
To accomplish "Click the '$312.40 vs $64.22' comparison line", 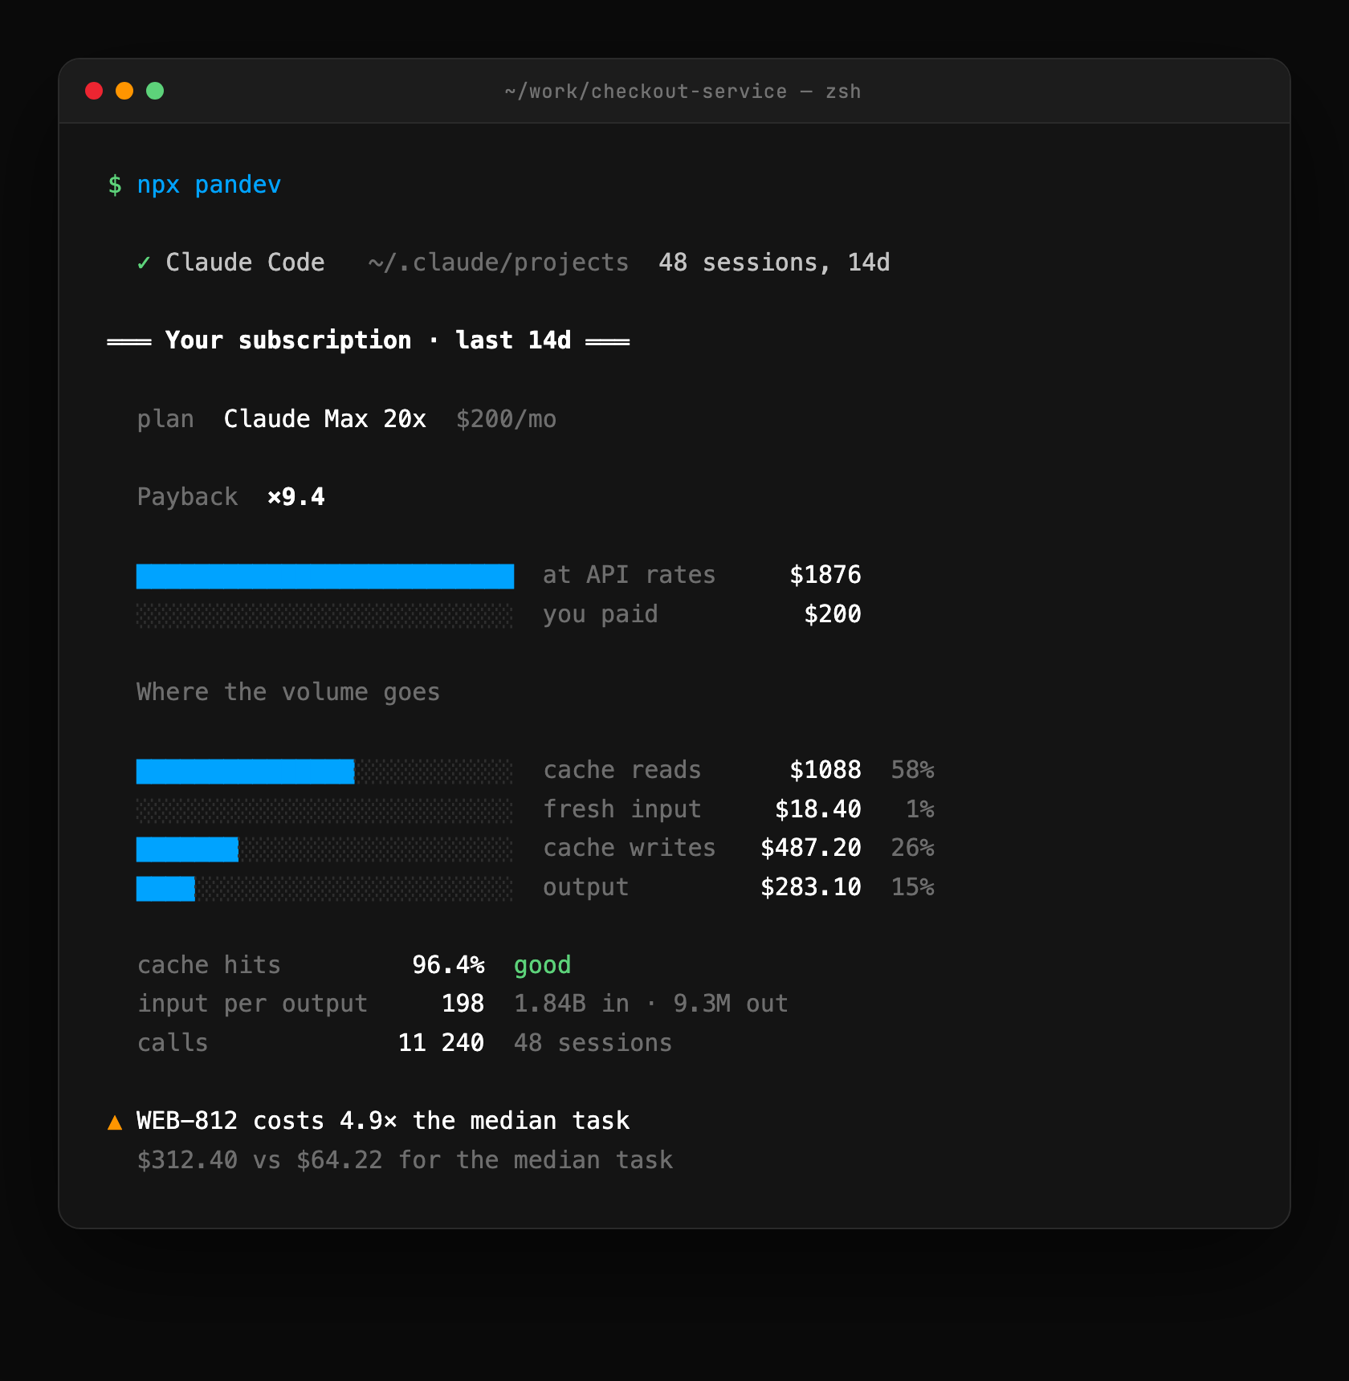I will [405, 1160].
